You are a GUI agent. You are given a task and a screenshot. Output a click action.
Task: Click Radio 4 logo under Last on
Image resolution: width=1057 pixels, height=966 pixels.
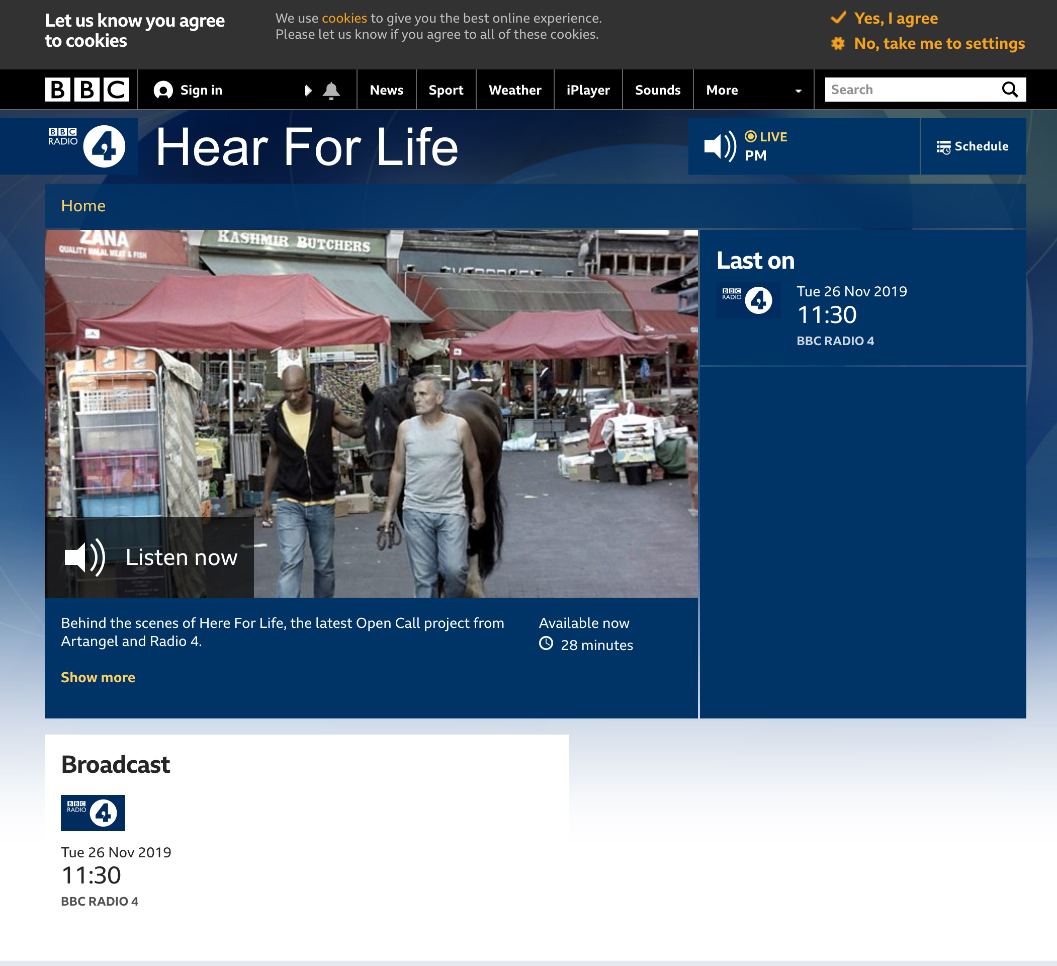(748, 301)
